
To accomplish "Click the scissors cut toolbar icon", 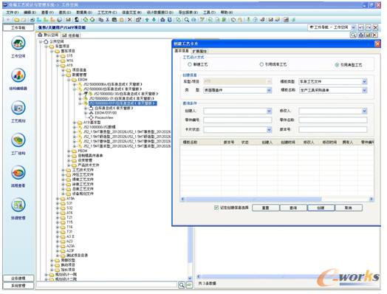I will [108, 20].
